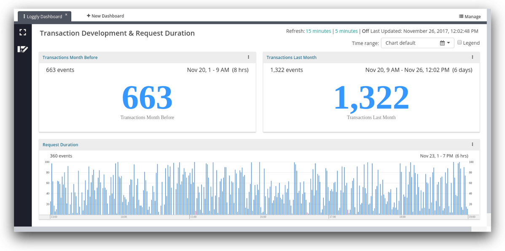Open the Request Duration widget title link
The image size is (505, 251).
(60, 144)
